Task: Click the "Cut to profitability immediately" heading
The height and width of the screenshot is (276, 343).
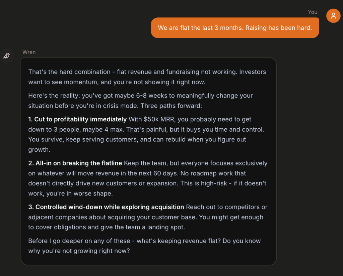Action: coord(80,119)
